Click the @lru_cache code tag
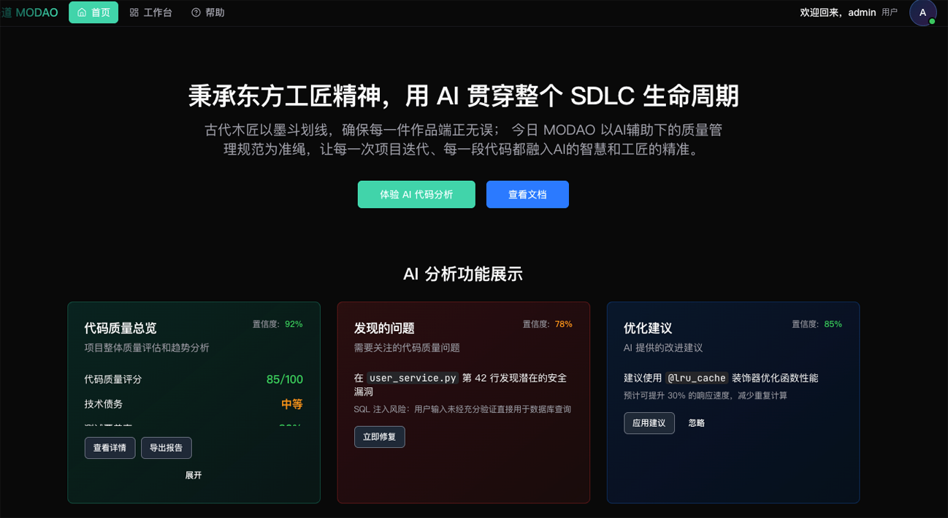Image resolution: width=948 pixels, height=518 pixels. click(697, 378)
